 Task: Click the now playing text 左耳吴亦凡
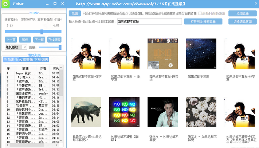pos(28,20)
